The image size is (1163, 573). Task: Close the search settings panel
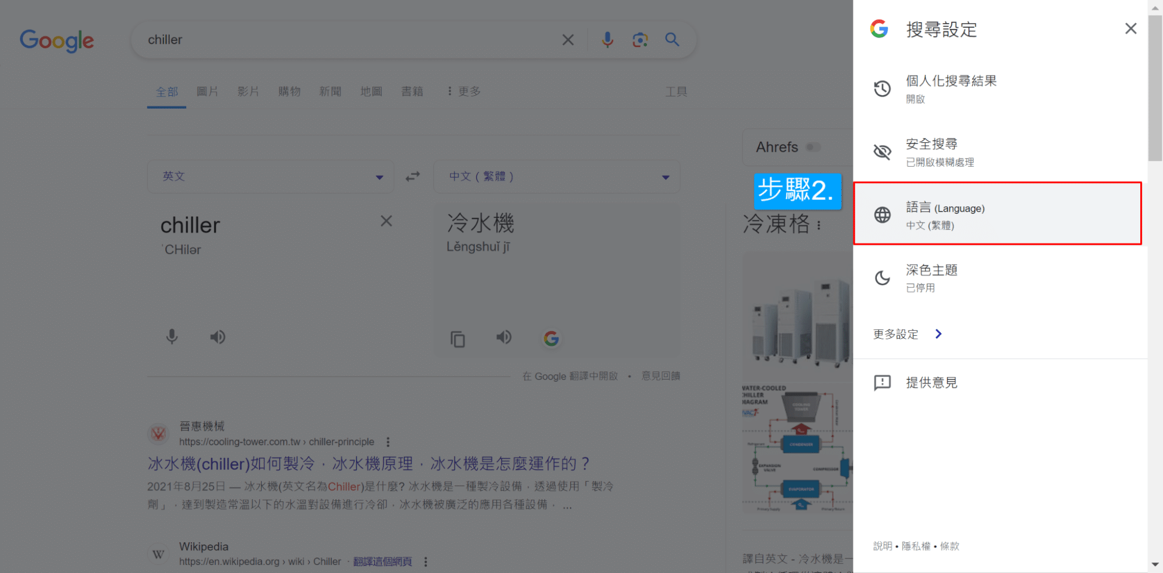[x=1130, y=28]
